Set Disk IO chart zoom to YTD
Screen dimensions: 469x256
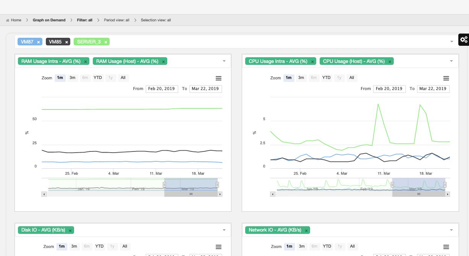click(99, 246)
